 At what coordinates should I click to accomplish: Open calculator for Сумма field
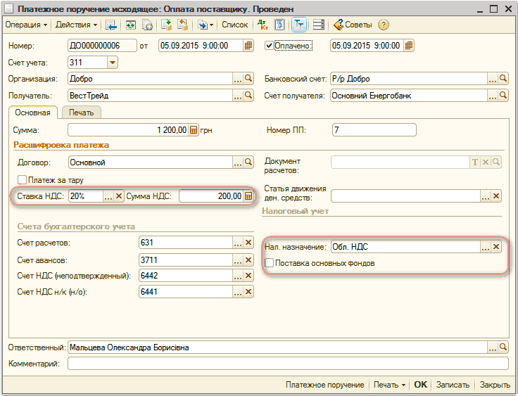point(194,130)
